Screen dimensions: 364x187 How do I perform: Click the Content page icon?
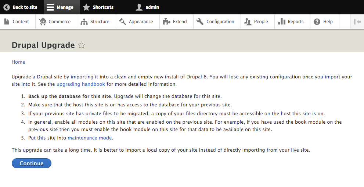[x=7, y=21]
